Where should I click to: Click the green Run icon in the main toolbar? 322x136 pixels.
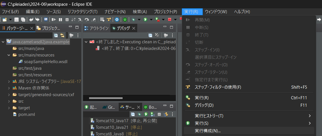(x=145, y=20)
